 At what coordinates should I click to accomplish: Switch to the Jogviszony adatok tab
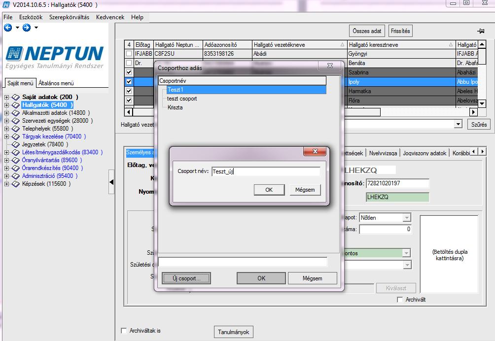424,153
